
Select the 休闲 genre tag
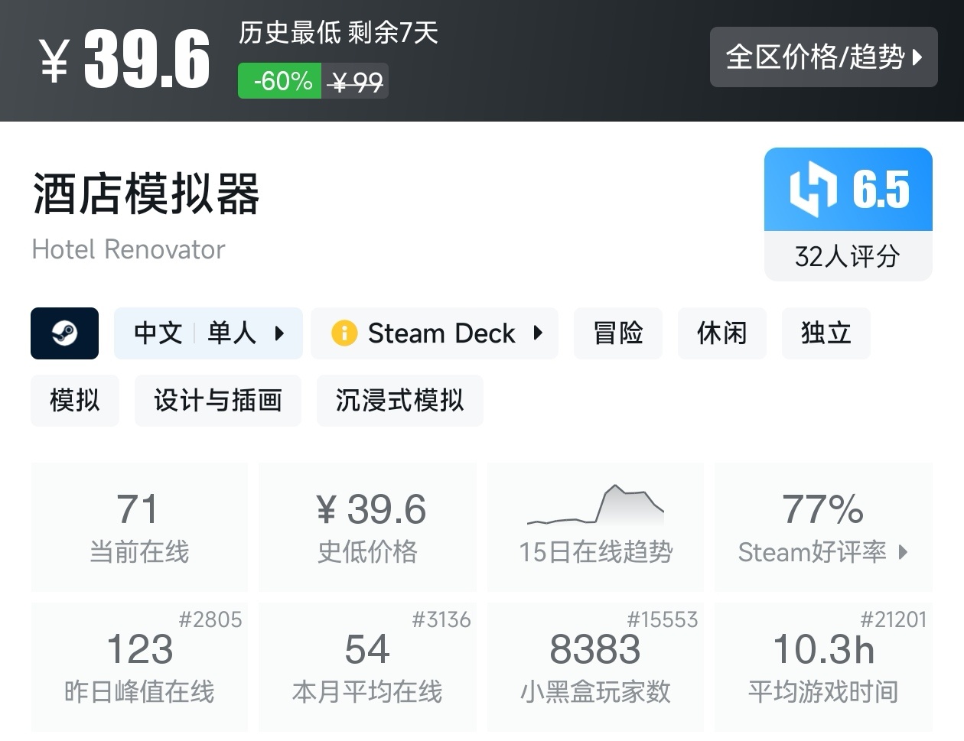click(x=721, y=333)
